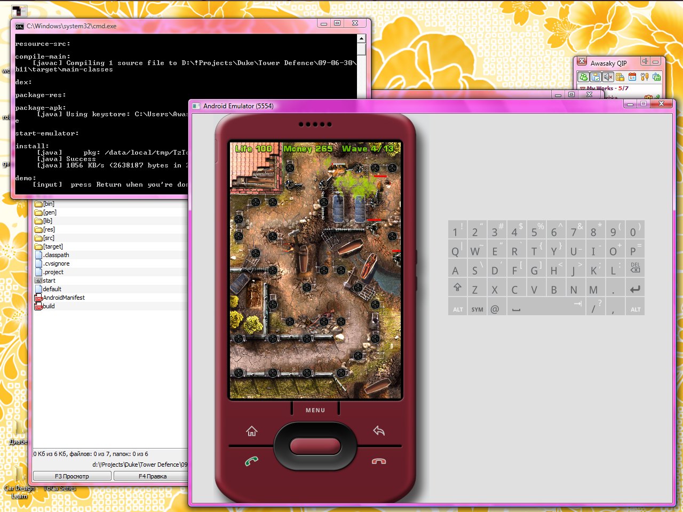Select the [res] folder icon
The image size is (683, 512).
[x=38, y=229]
